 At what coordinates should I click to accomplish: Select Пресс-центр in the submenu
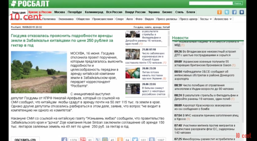pyautogui.click(x=188, y=19)
